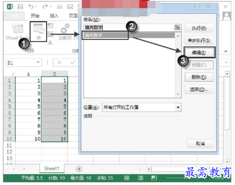Click the horizontal scrollbar left arrow
Screen dimensions: 235x185
point(149,169)
